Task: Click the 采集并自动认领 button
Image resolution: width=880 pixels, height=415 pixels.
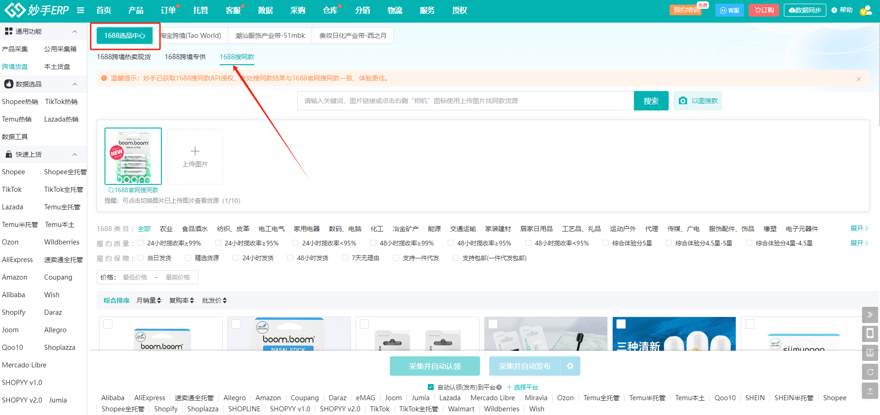Action: click(435, 366)
